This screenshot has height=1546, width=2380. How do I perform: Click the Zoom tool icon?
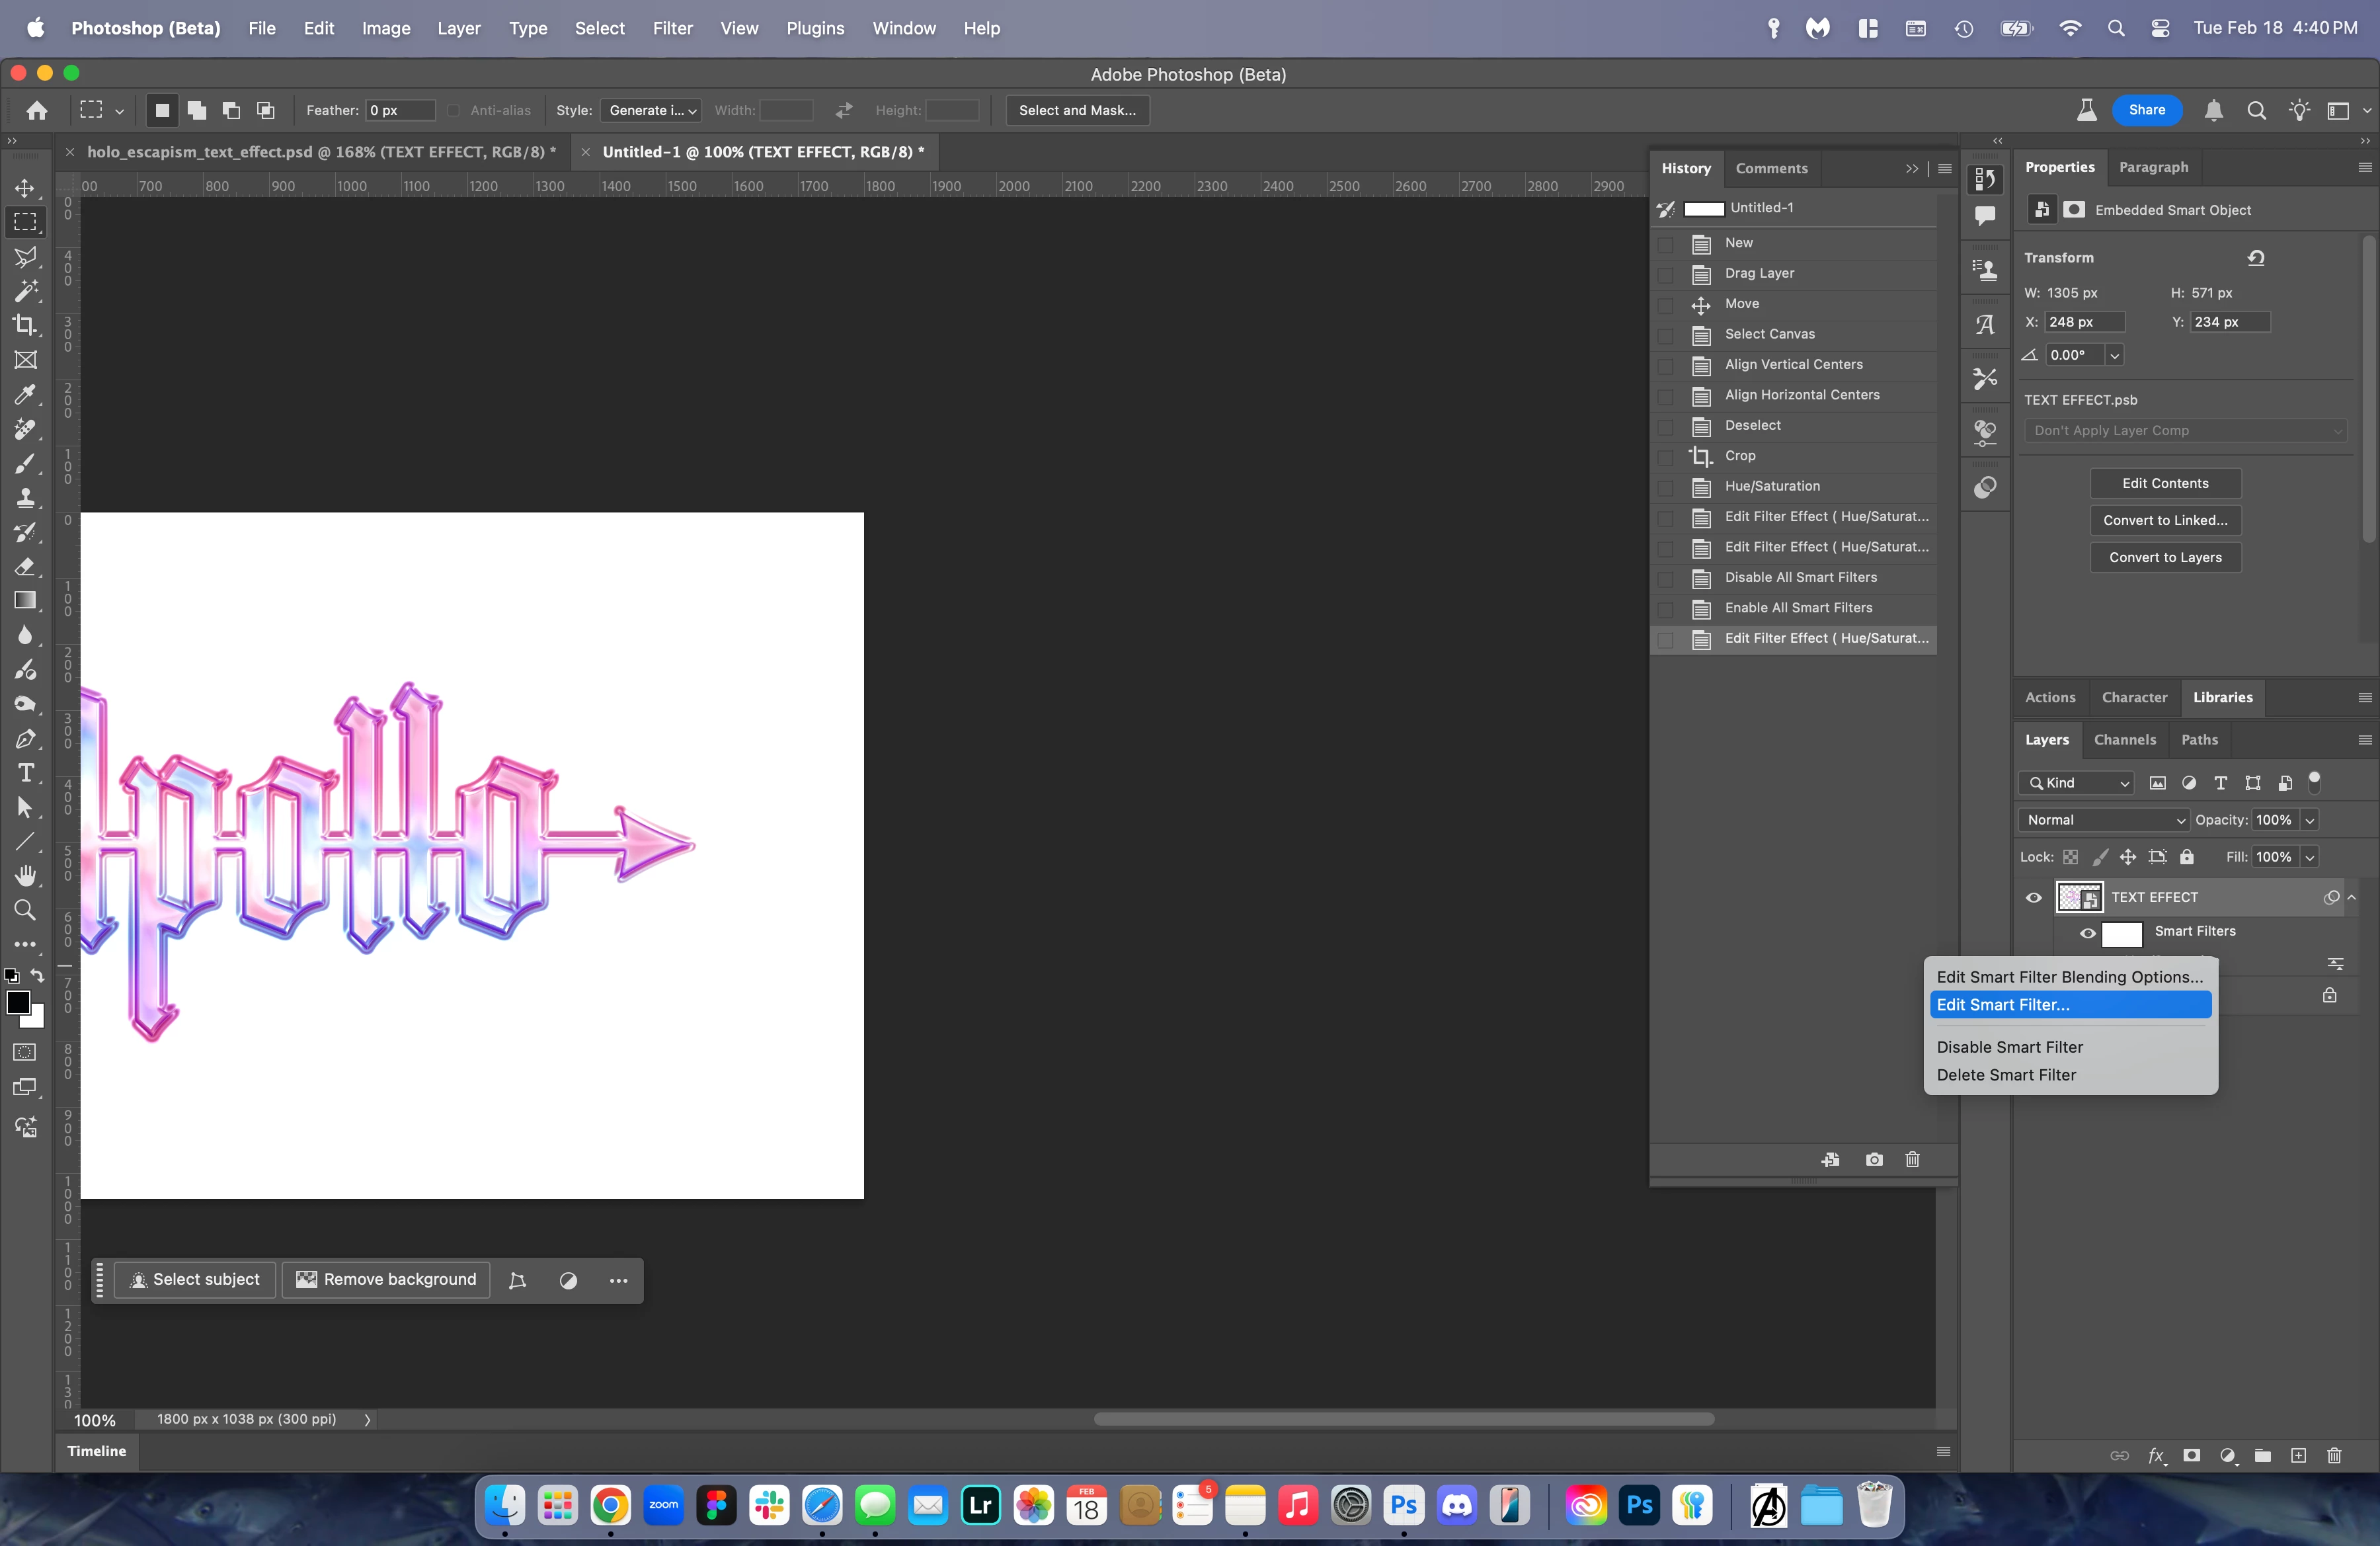[x=25, y=910]
